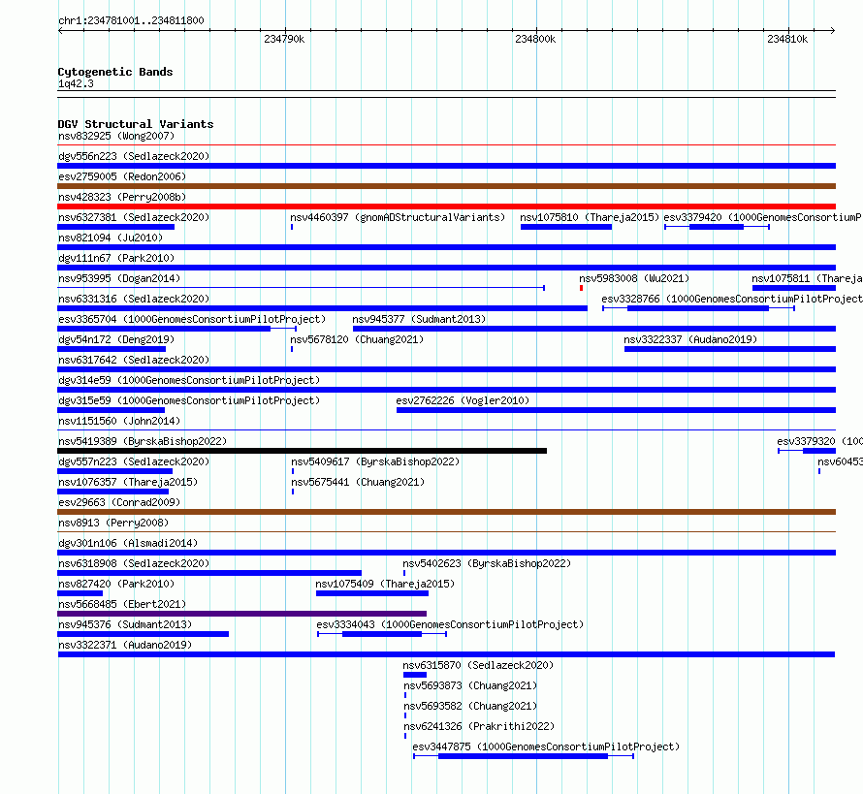Open nsv8913 (Perry2008) variant
Image resolution: width=863 pixels, height=794 pixels.
click(446, 531)
